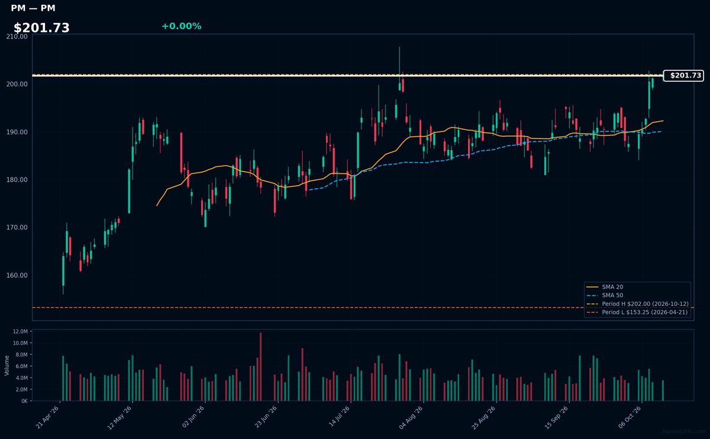Click the 6.0M volume axis label
Screen dimensions: 710x439
pyautogui.click(x=21, y=366)
